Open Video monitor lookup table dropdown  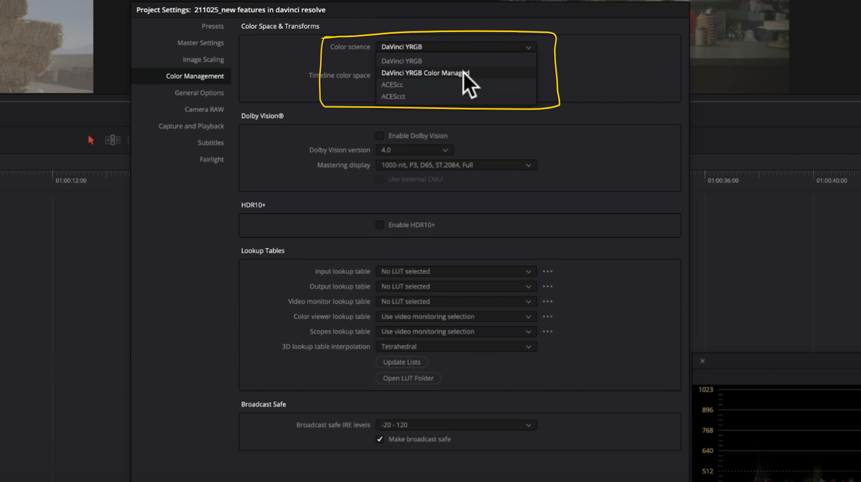(x=456, y=302)
